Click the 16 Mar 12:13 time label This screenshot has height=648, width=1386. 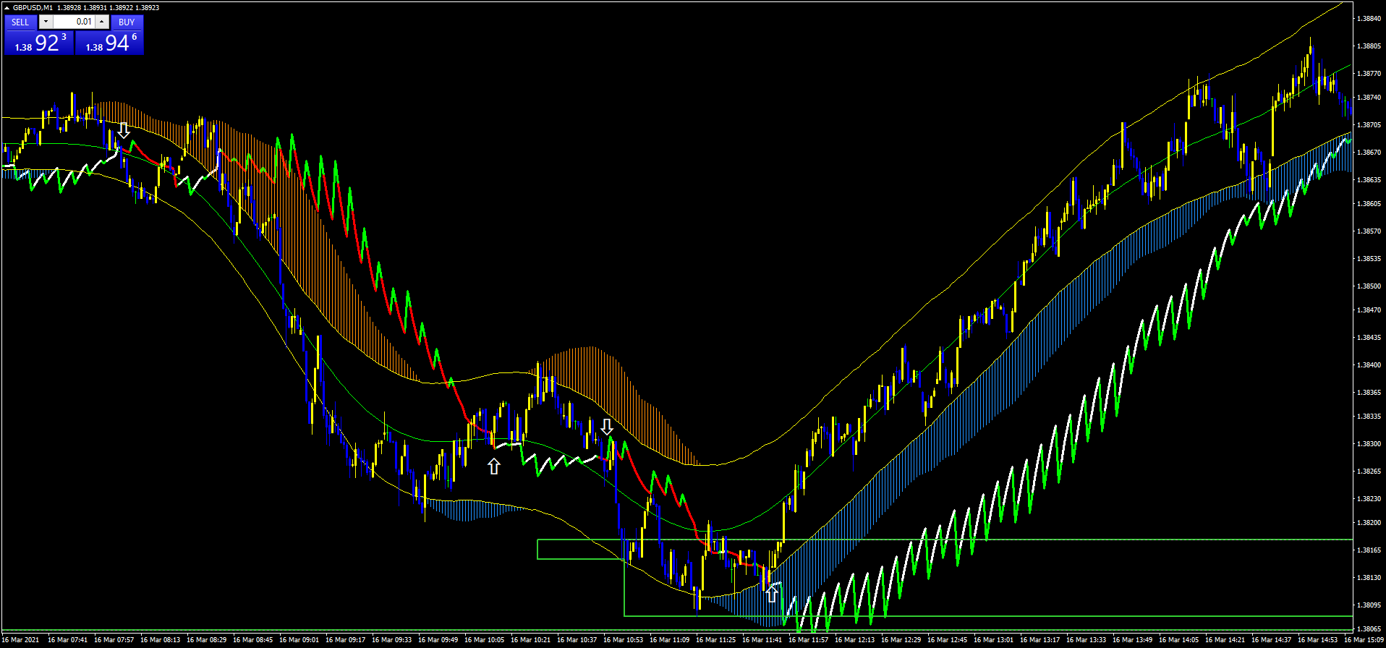point(854,640)
